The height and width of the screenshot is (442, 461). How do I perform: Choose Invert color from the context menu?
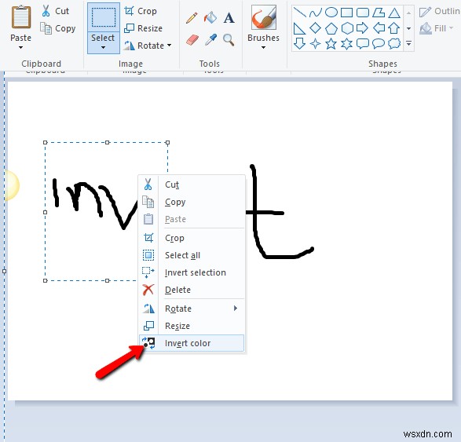[192, 343]
